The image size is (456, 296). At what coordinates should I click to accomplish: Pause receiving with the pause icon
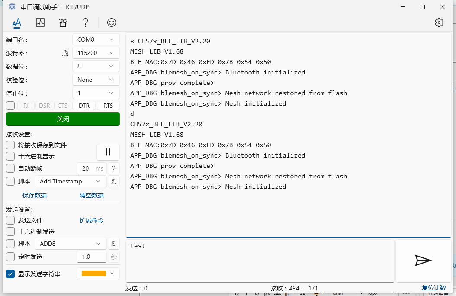click(x=108, y=152)
